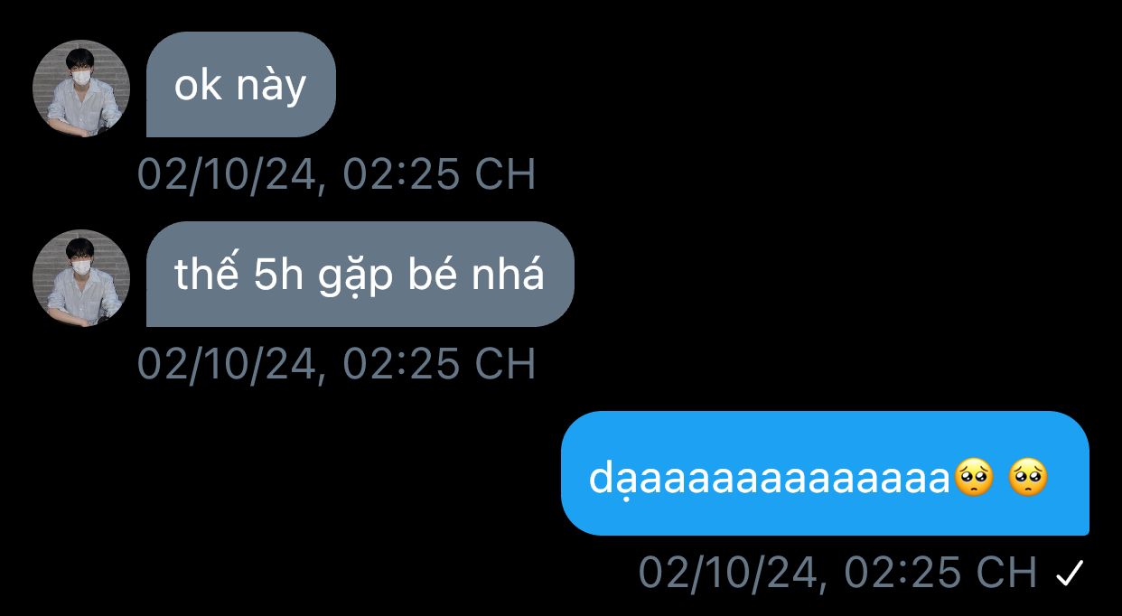The height and width of the screenshot is (616, 1122).
Task: Click "02:25 CH" time under second message
Action: [440, 364]
